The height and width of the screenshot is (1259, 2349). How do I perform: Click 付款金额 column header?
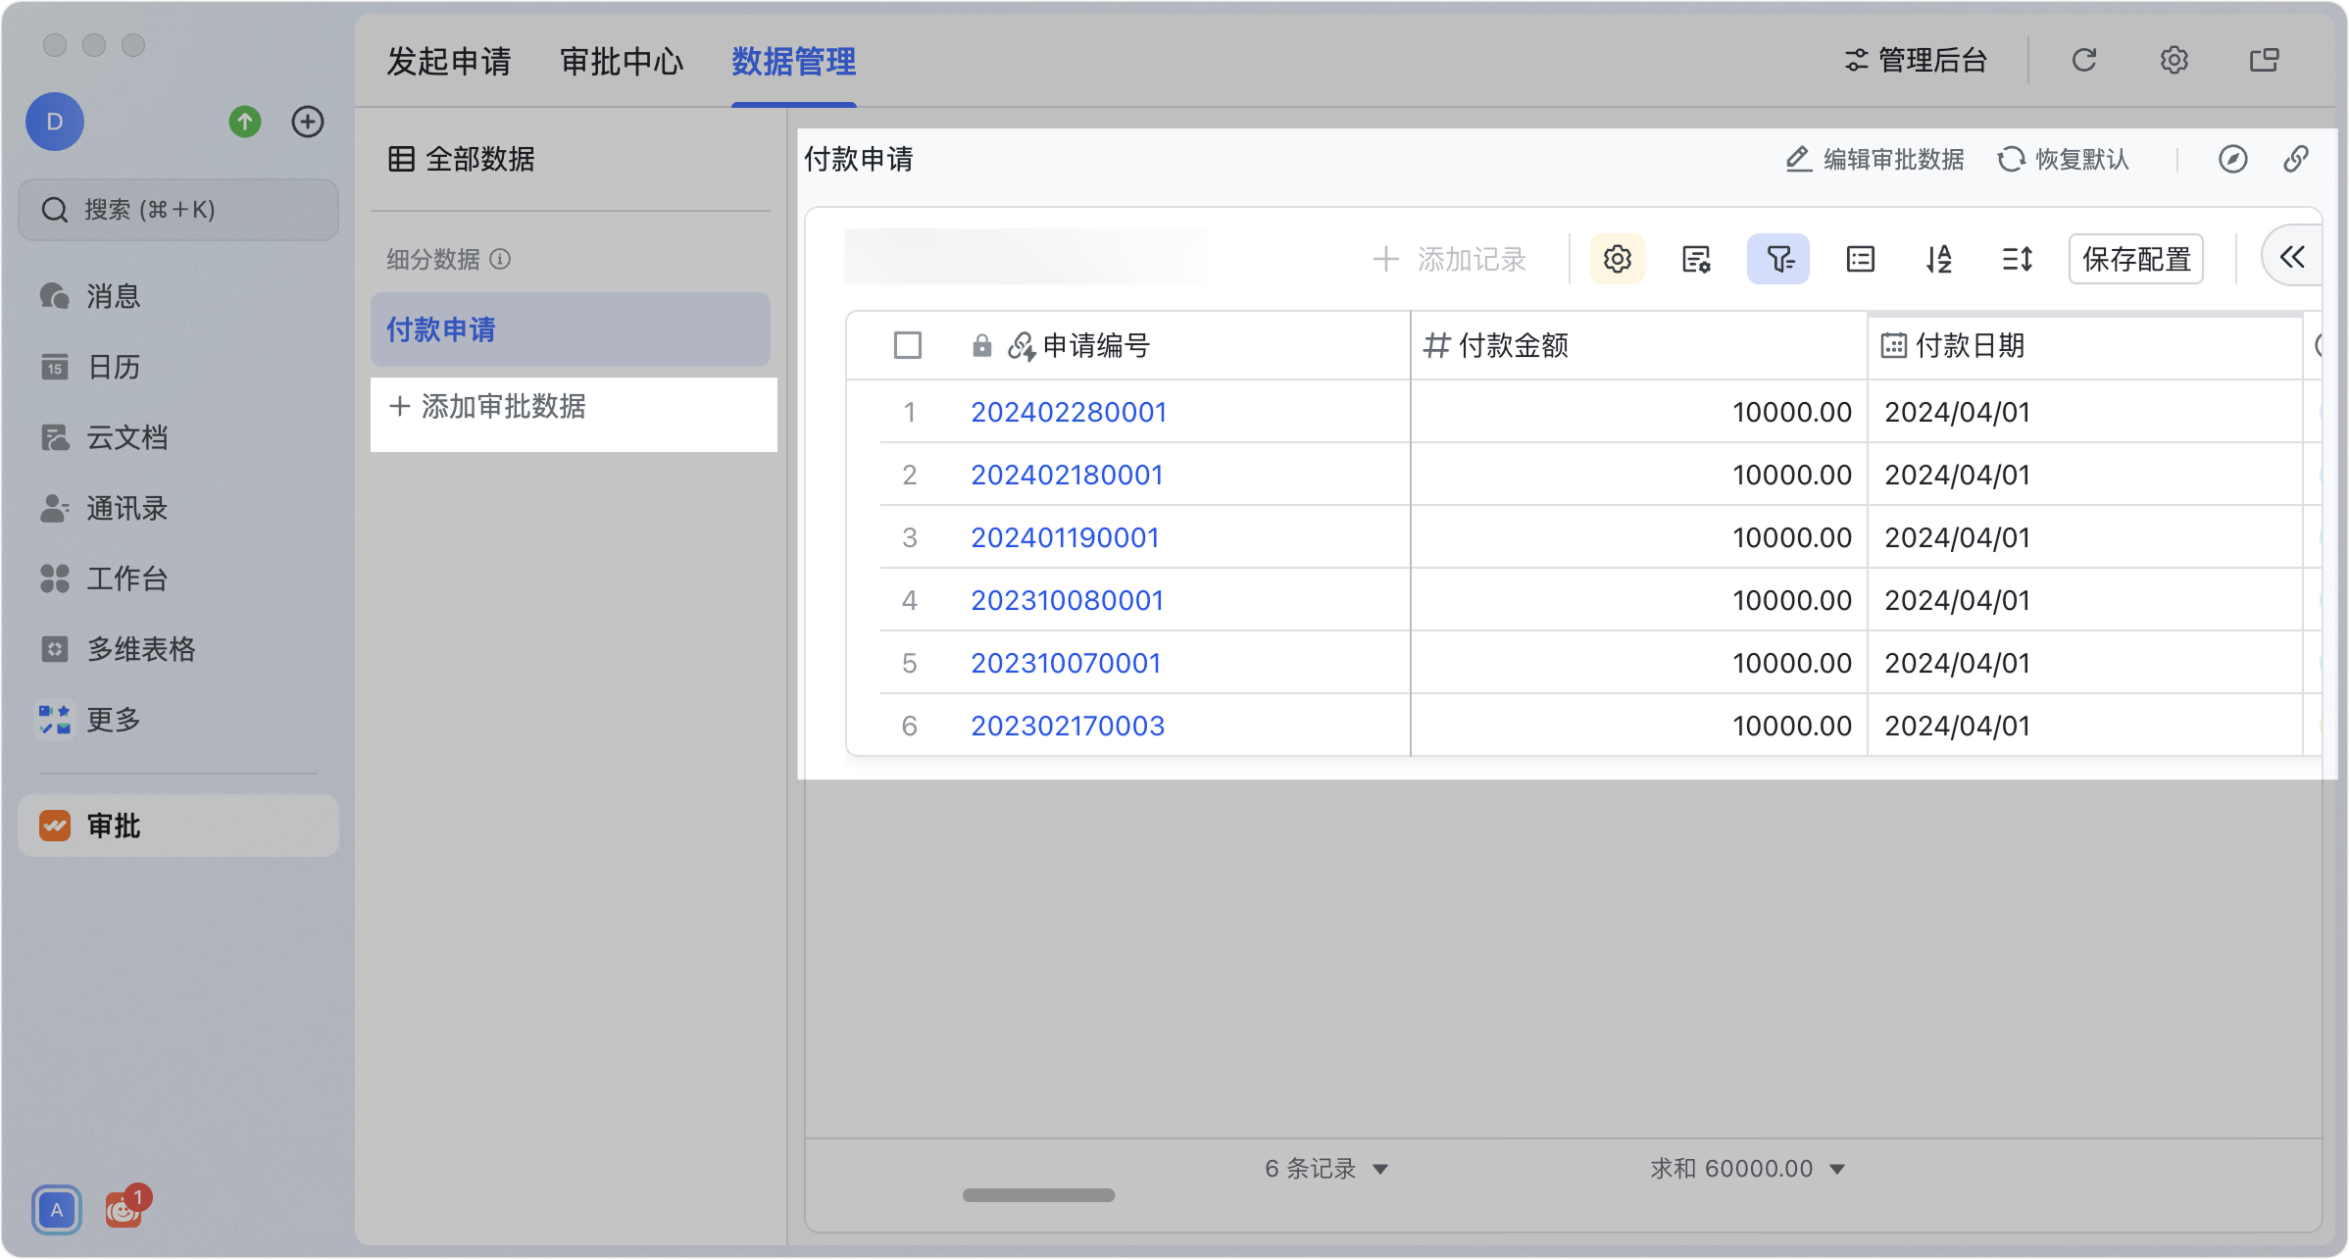[x=1514, y=345]
